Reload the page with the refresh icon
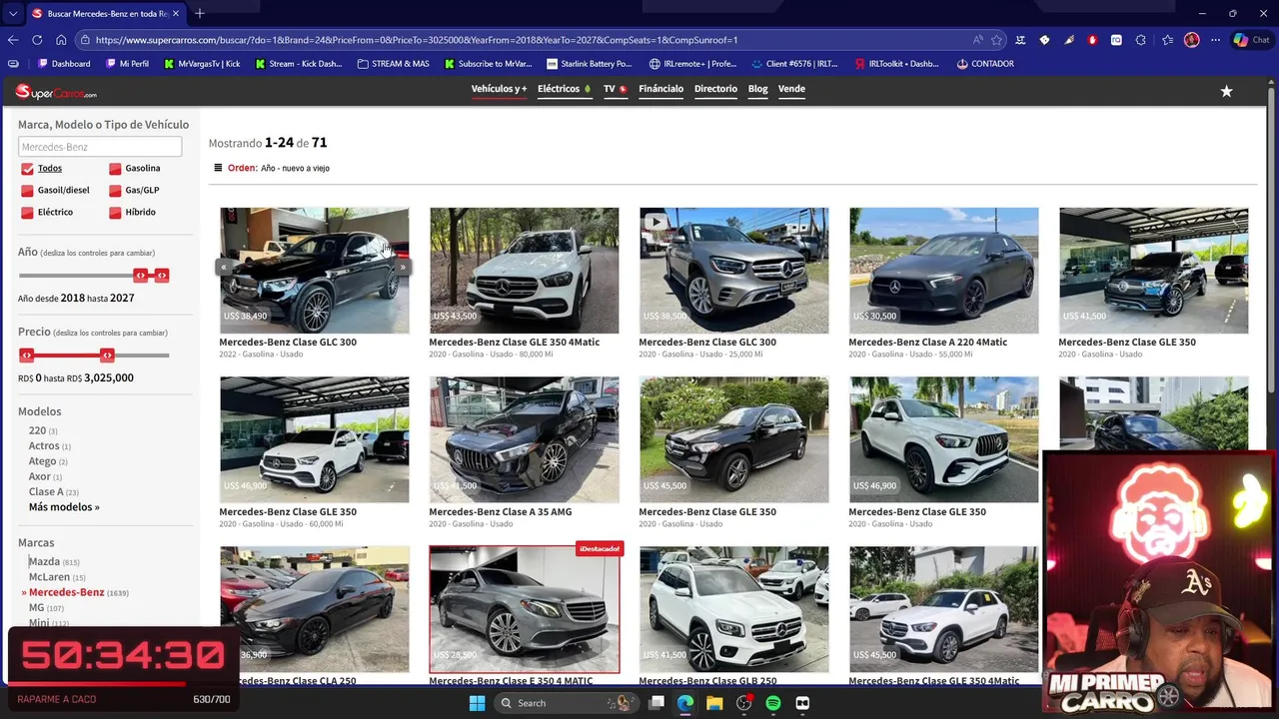The image size is (1279, 719). [x=37, y=40]
